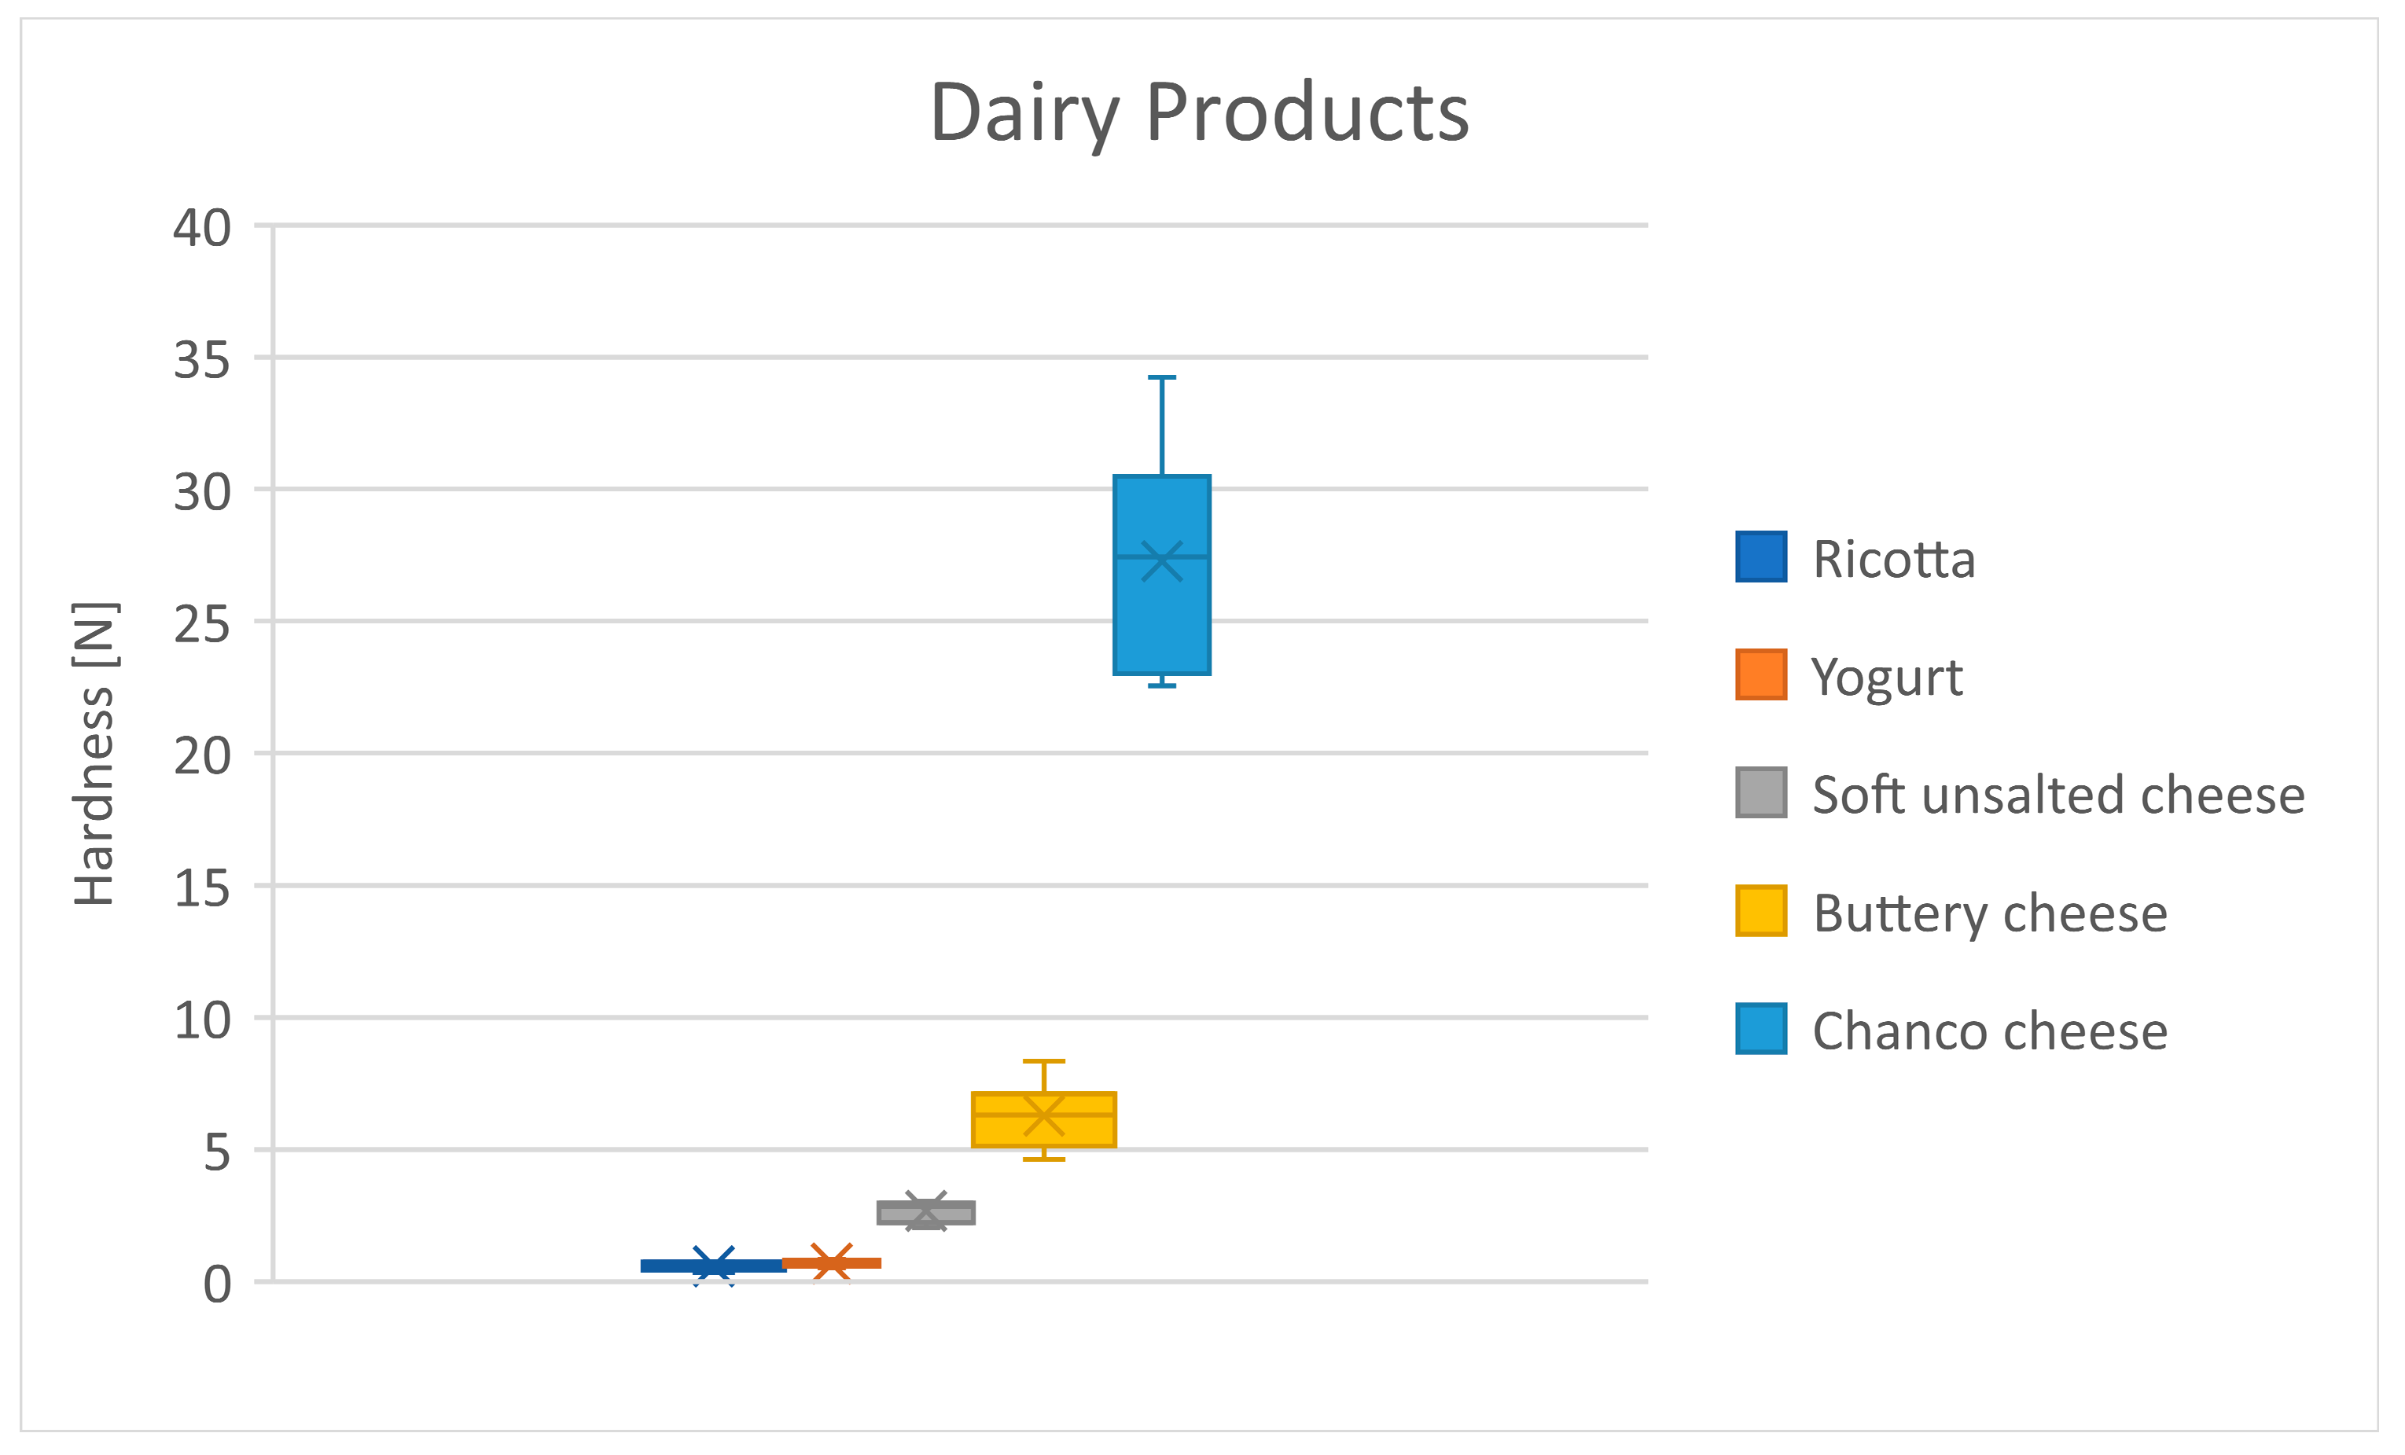Screen dimensions: 2405x1455
Task: Select the Ricotta legend label text
Action: pyautogui.click(x=1893, y=559)
